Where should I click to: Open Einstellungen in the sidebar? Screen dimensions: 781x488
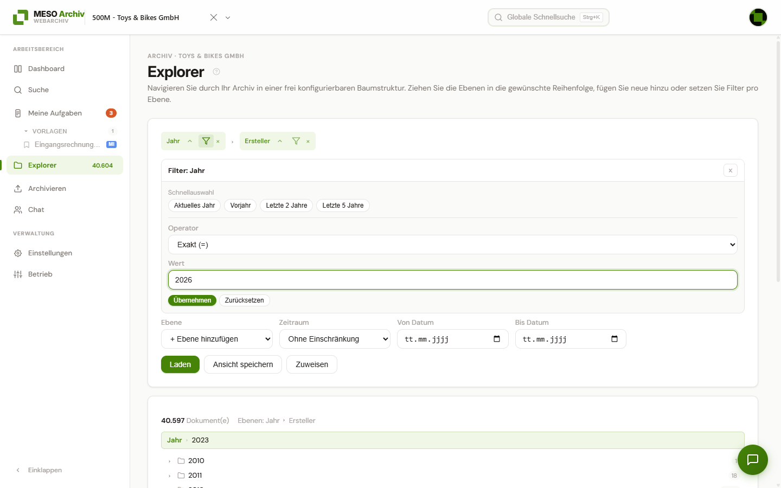(x=65, y=253)
